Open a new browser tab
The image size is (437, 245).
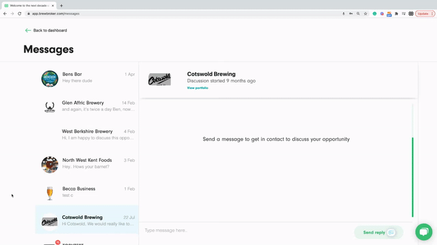[61, 5]
